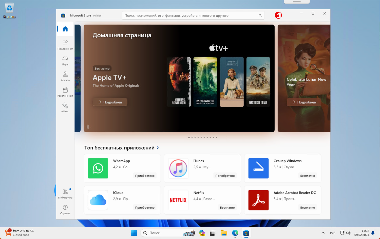The width and height of the screenshot is (380, 239).
Task: Click the Netflix app name text
Action: coord(199,193)
